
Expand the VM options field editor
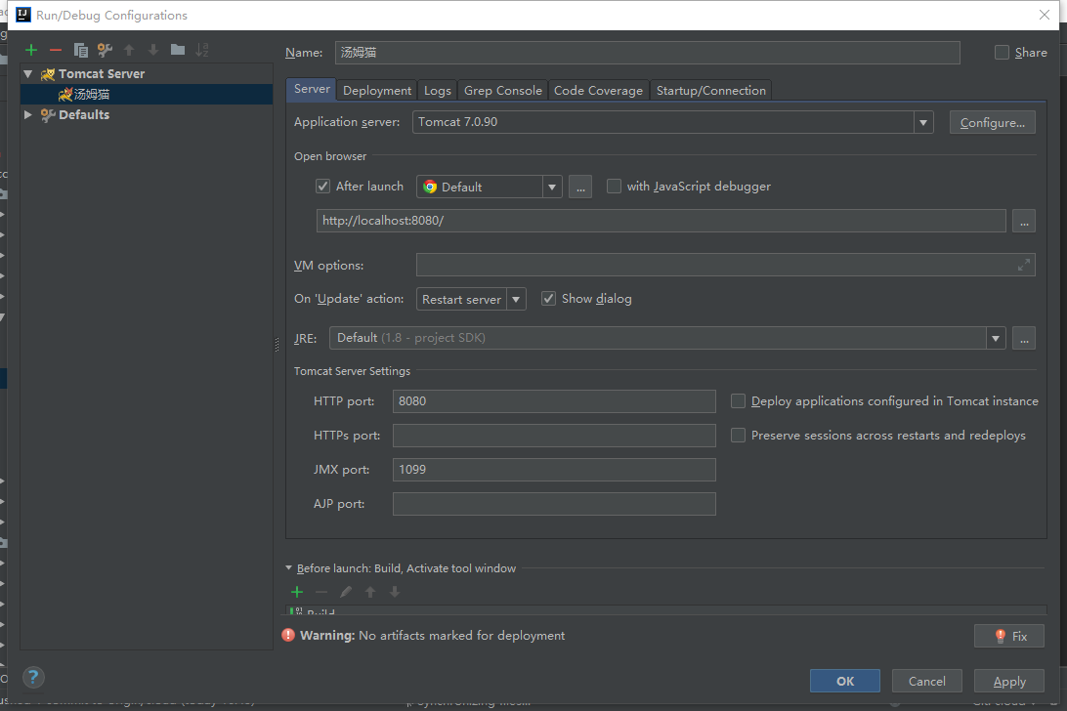click(1023, 265)
